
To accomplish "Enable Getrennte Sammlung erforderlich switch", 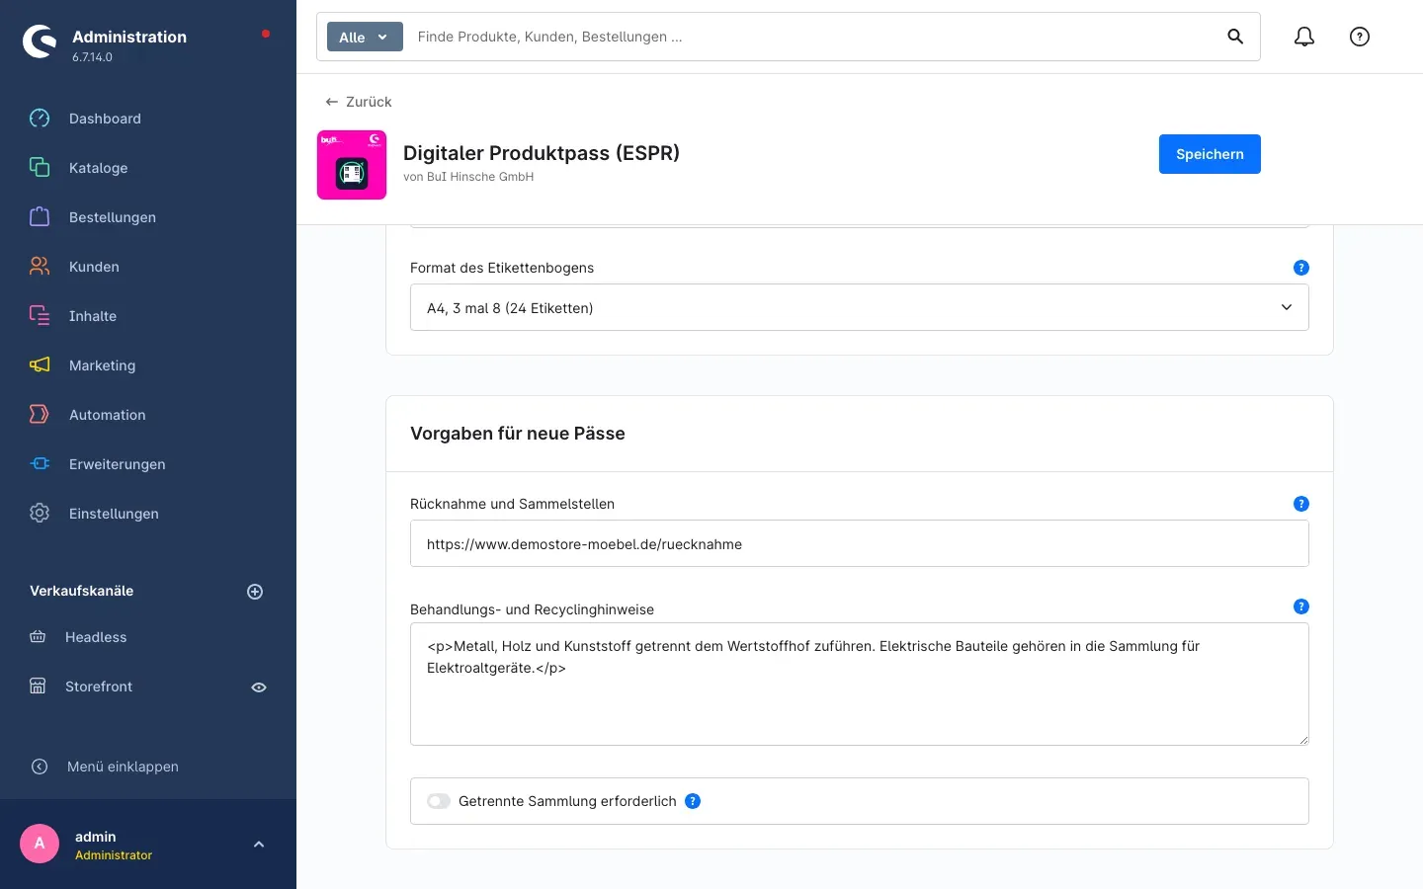I will click(x=439, y=801).
